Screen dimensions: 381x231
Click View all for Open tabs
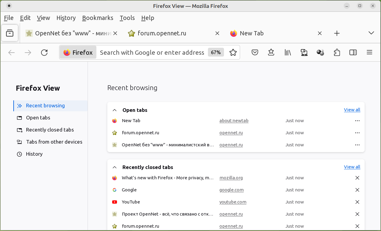point(352,110)
